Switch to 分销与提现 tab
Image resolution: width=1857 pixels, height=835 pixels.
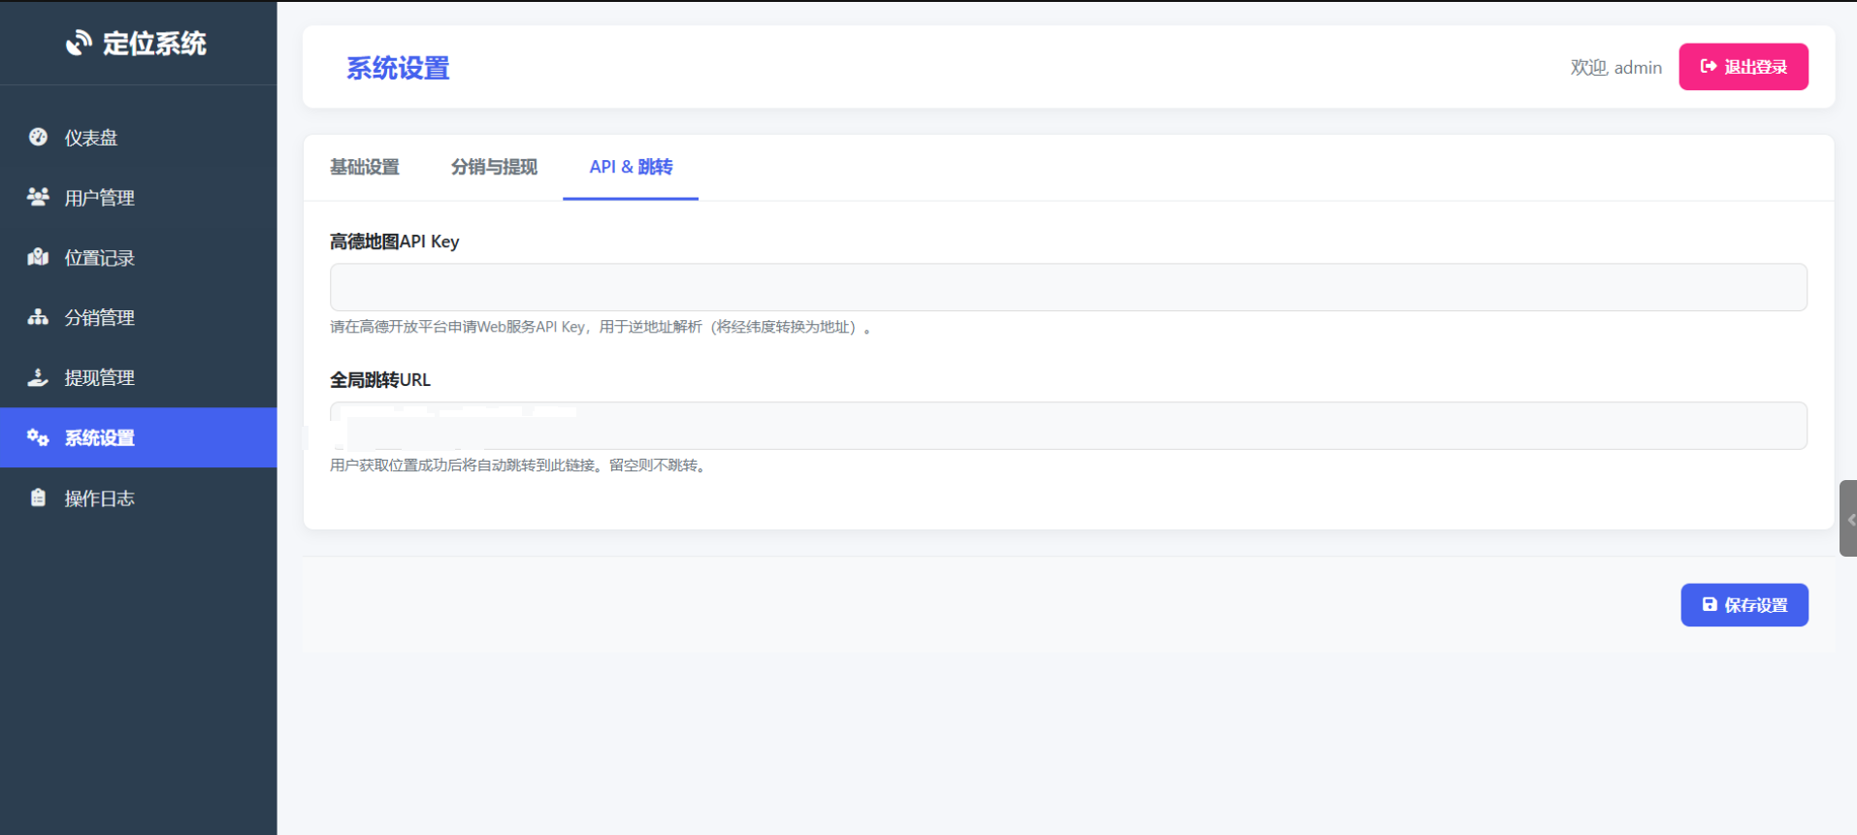494,167
